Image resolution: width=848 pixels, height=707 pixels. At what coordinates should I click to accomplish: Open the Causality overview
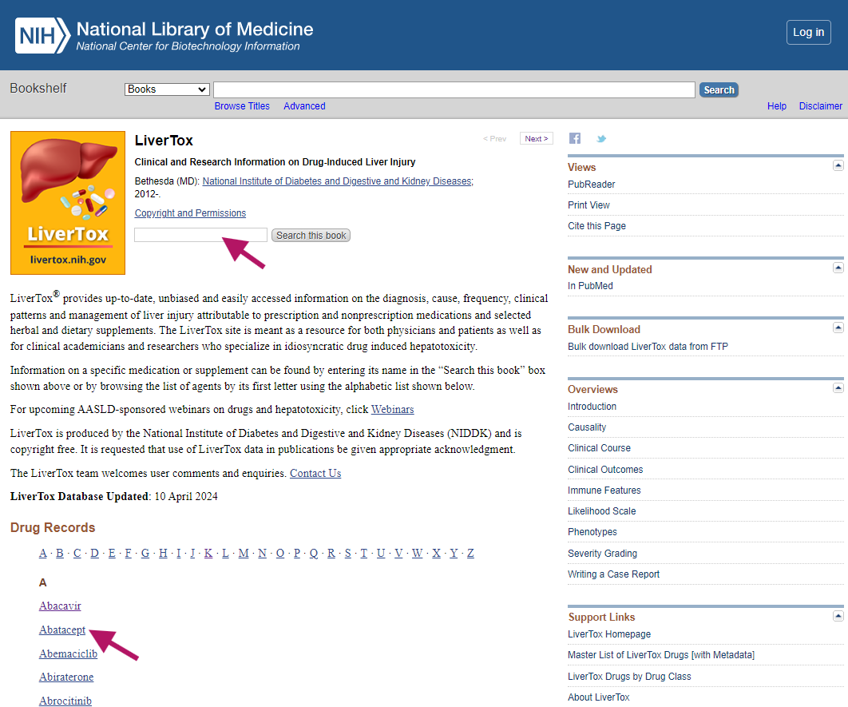coord(587,427)
